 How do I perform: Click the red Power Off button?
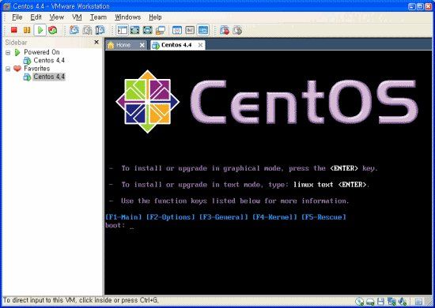[x=14, y=30]
